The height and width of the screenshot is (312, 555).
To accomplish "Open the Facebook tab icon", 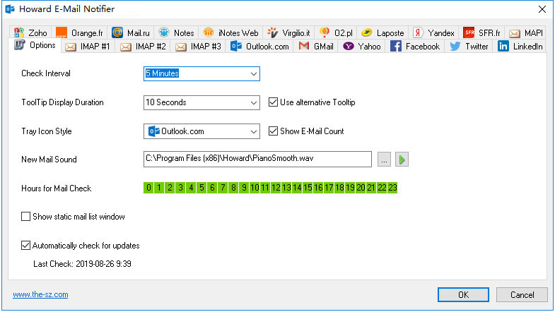I will [396, 47].
